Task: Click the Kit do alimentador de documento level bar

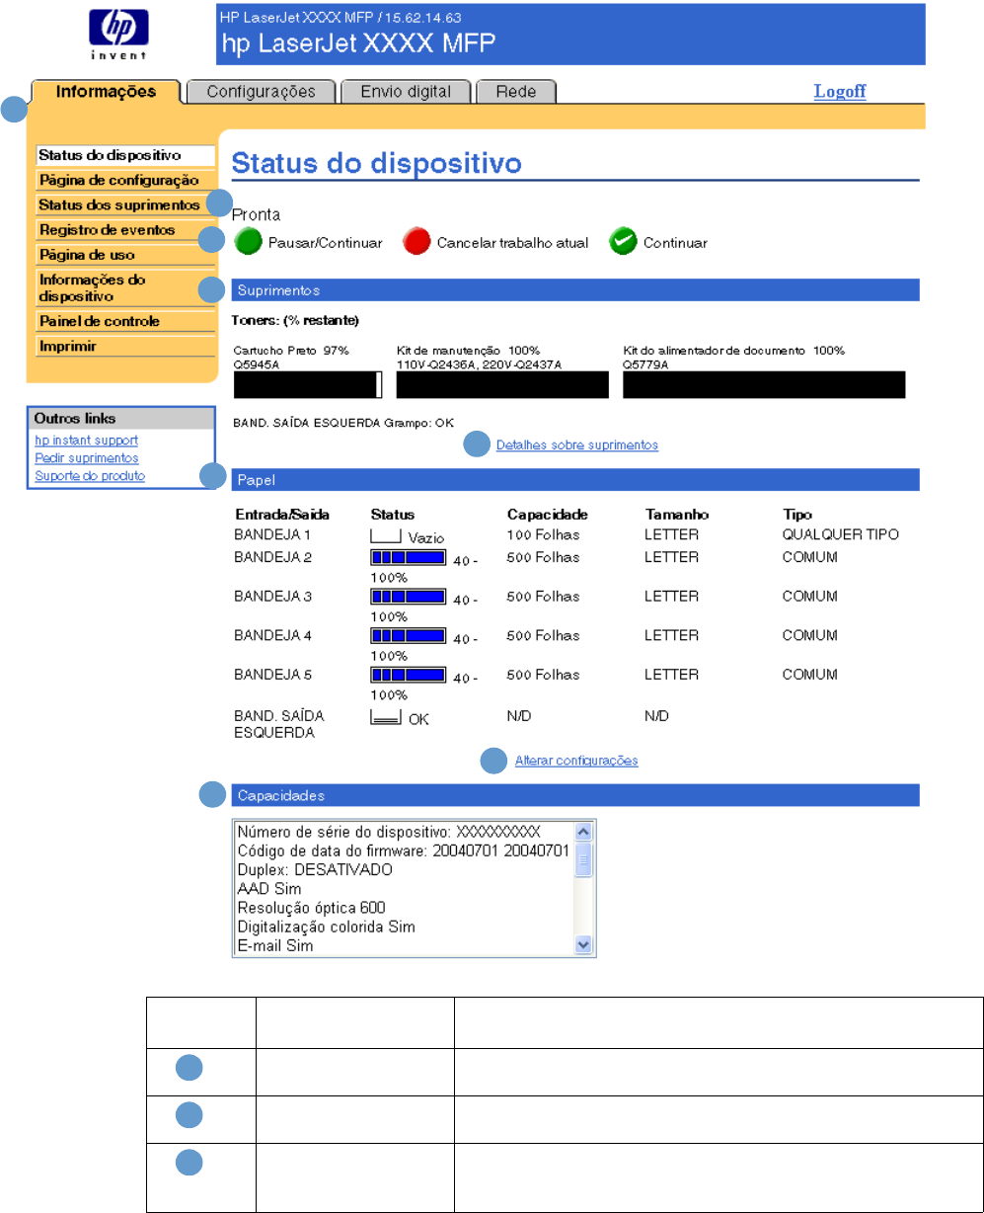Action: 764,384
